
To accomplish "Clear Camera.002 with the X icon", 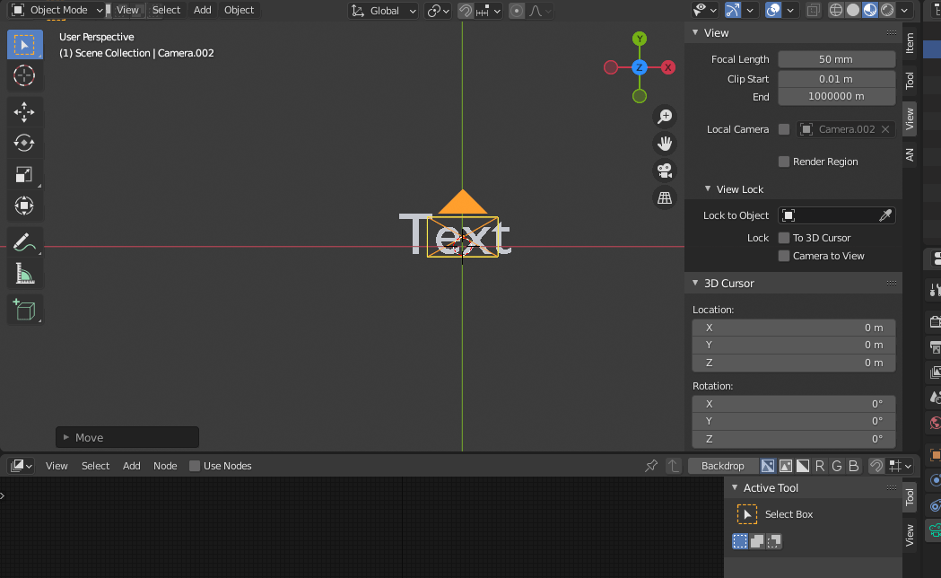I will 885,129.
